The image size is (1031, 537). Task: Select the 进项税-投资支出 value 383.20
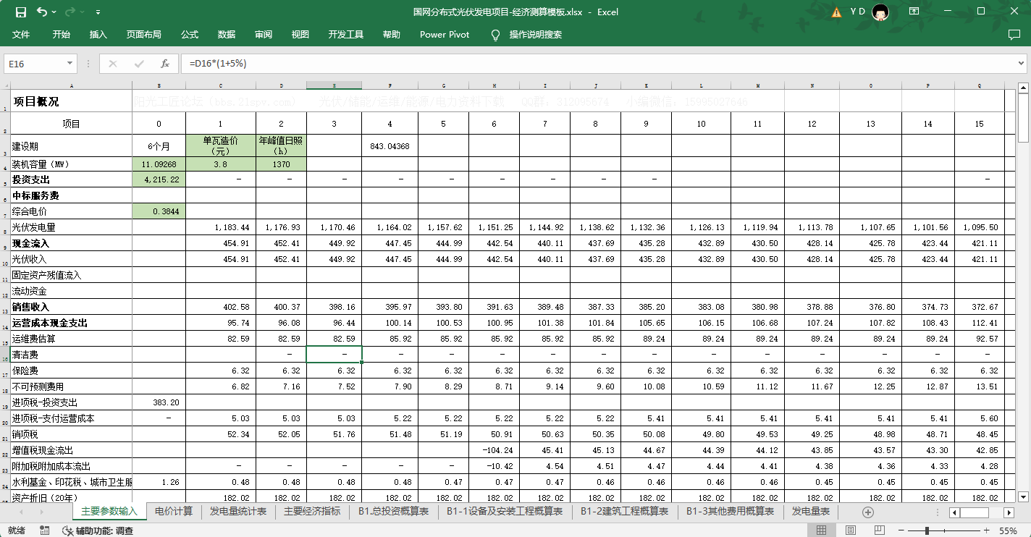(159, 402)
